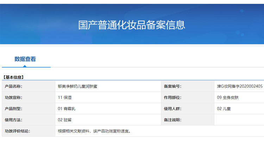Click the 备注说明 label cell

[188, 120]
